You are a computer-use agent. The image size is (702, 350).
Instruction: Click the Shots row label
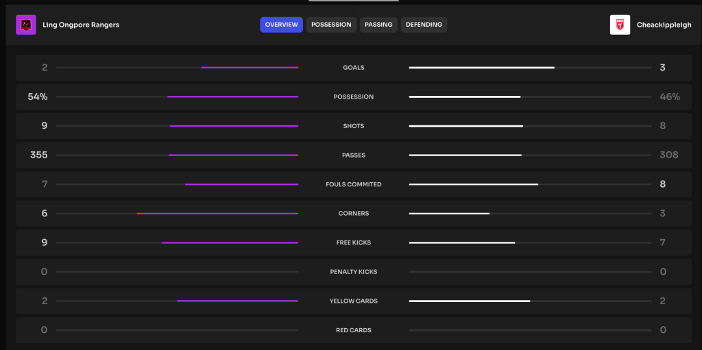tap(354, 126)
